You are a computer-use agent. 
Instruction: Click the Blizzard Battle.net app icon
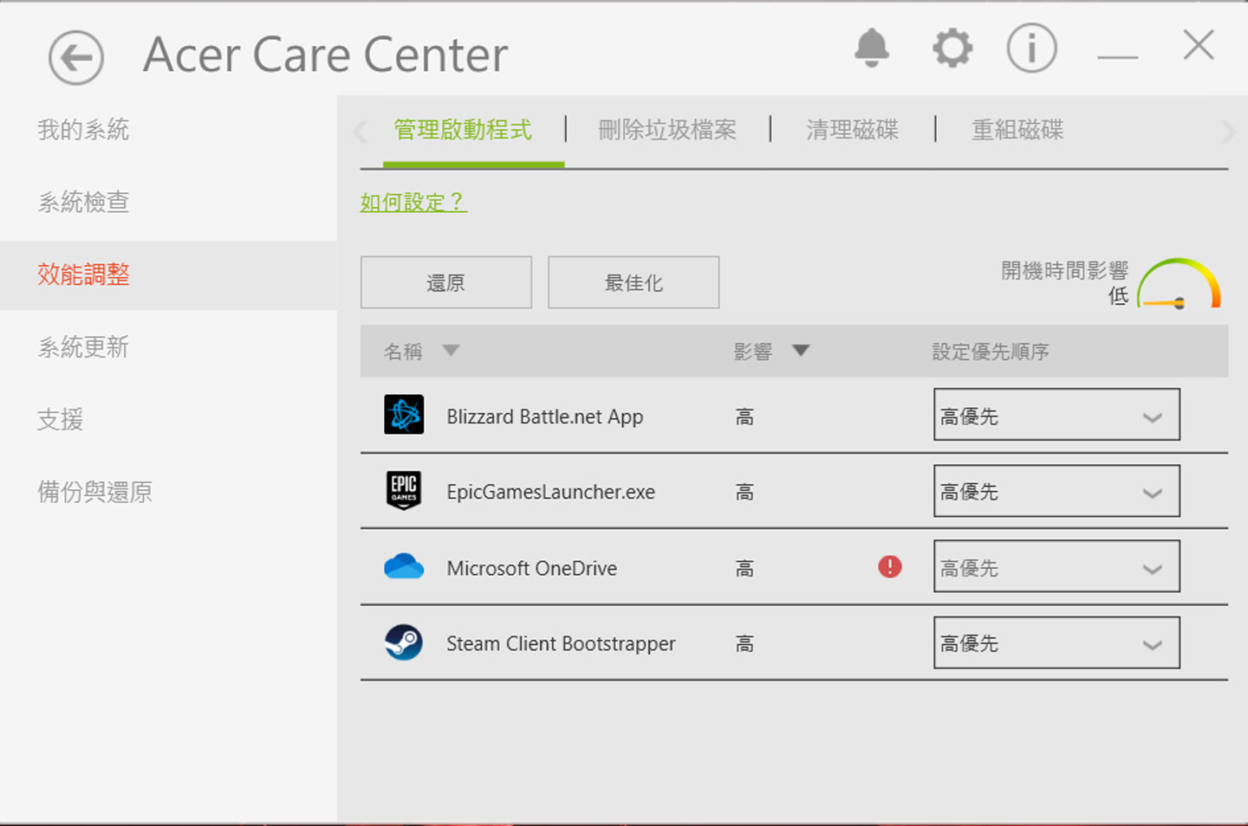coord(404,415)
